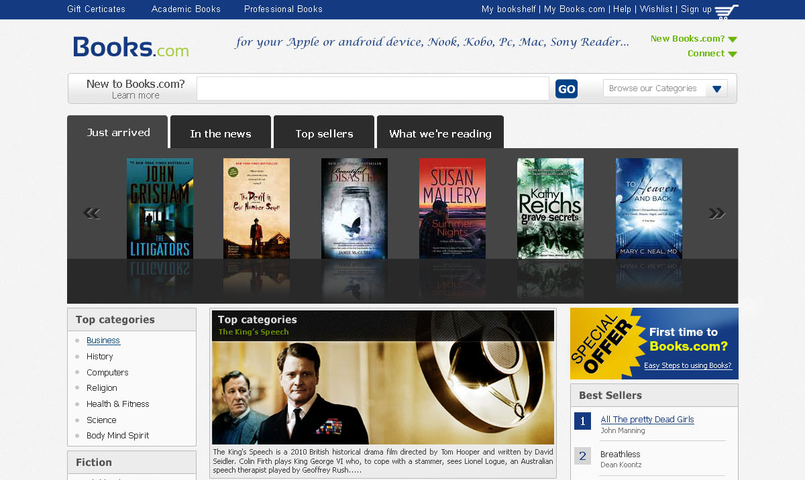Open the Wishlist link
Viewport: 805px width, 480px height.
point(656,9)
